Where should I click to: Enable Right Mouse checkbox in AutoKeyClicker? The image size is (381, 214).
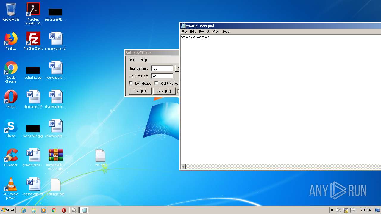(157, 83)
